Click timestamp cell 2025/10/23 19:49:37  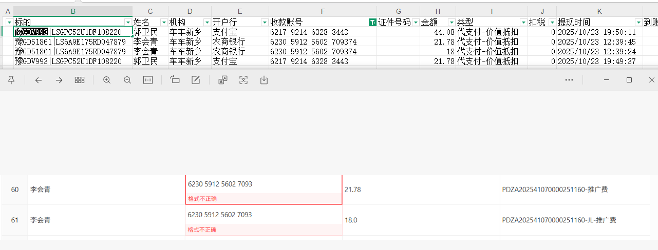pyautogui.click(x=599, y=61)
